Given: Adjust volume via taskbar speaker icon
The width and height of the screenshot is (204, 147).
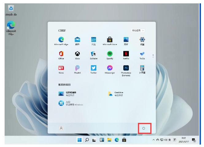Looking at the screenshot, I should [x=165, y=140].
